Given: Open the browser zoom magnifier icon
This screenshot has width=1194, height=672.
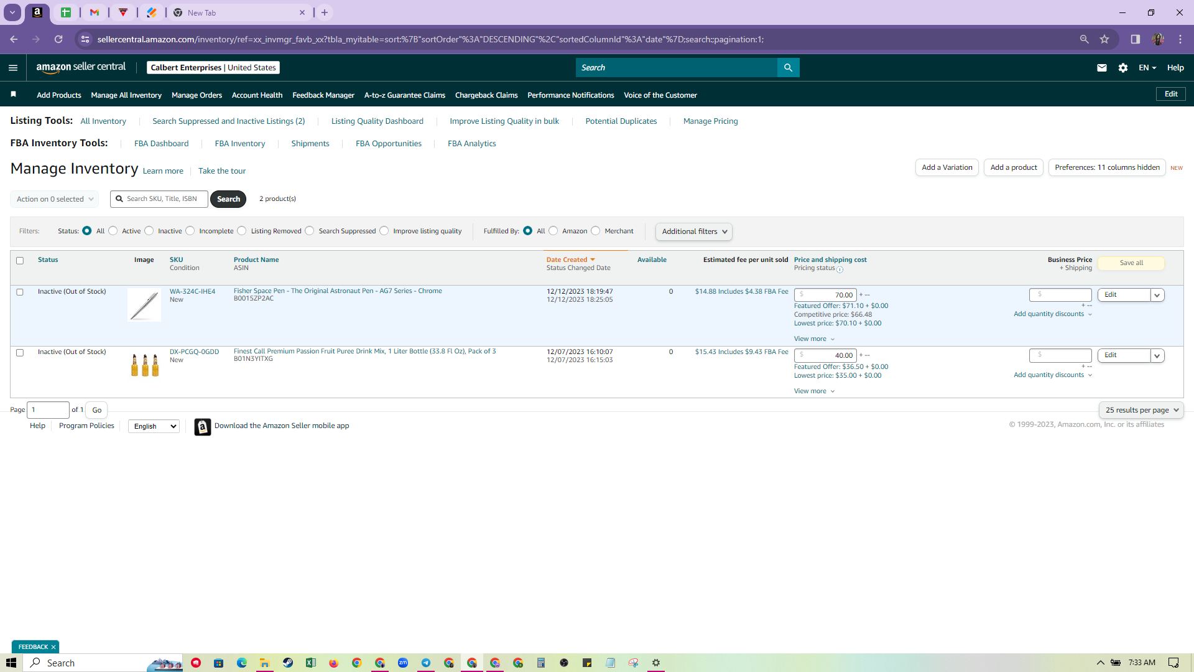Looking at the screenshot, I should tap(1084, 39).
